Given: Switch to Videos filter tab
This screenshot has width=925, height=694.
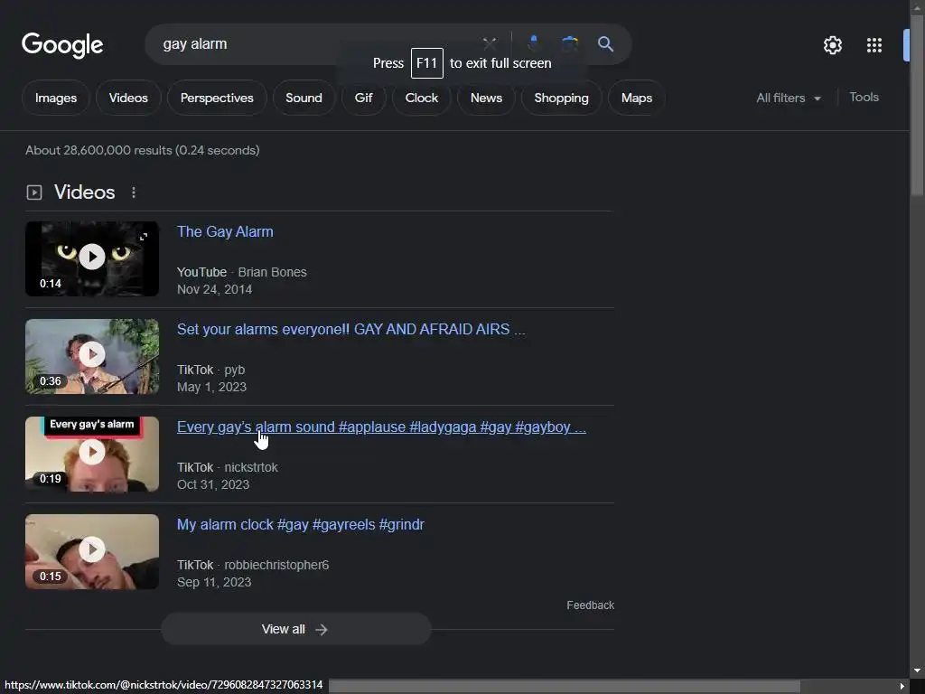Looking at the screenshot, I should pos(128,98).
